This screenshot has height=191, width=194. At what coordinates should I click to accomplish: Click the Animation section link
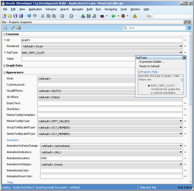click(13, 140)
